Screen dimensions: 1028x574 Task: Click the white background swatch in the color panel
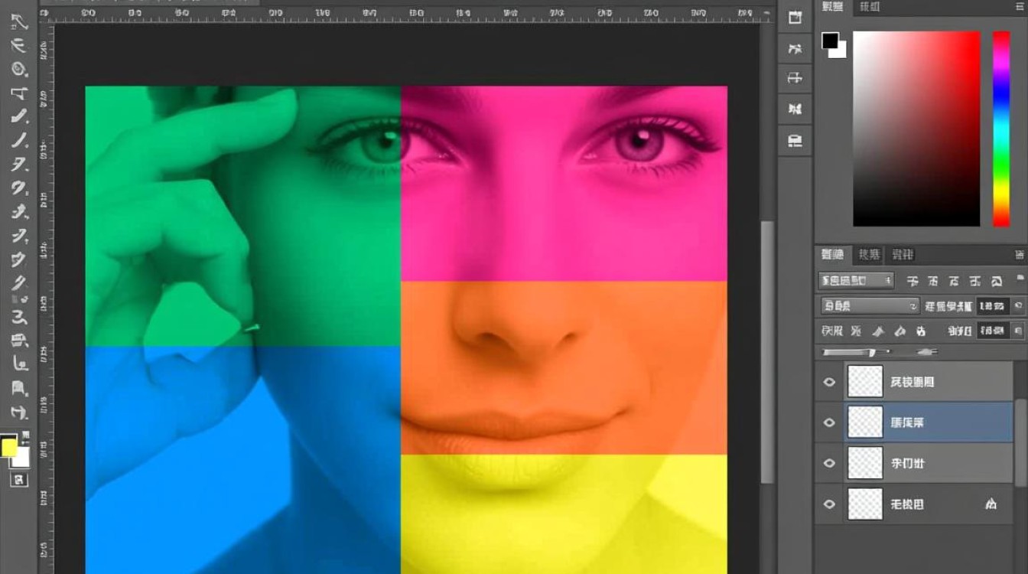pyautogui.click(x=841, y=52)
